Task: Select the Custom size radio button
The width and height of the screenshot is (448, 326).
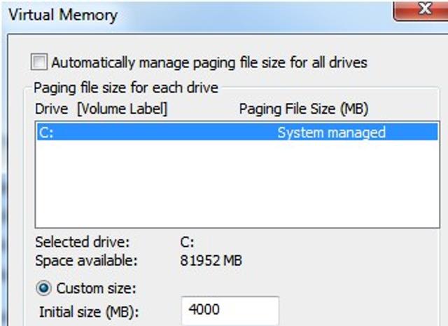Action: [43, 288]
